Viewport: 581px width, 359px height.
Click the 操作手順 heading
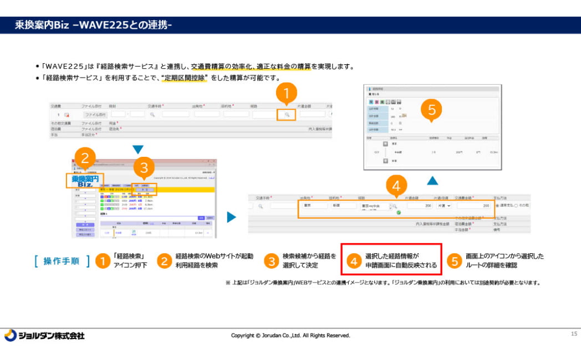[62, 261]
